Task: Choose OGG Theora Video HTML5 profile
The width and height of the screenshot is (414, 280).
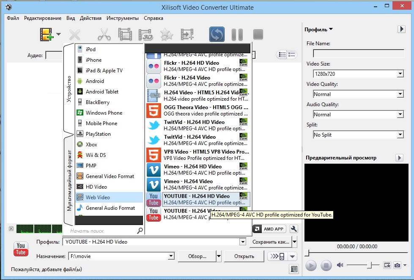Action: [197, 110]
